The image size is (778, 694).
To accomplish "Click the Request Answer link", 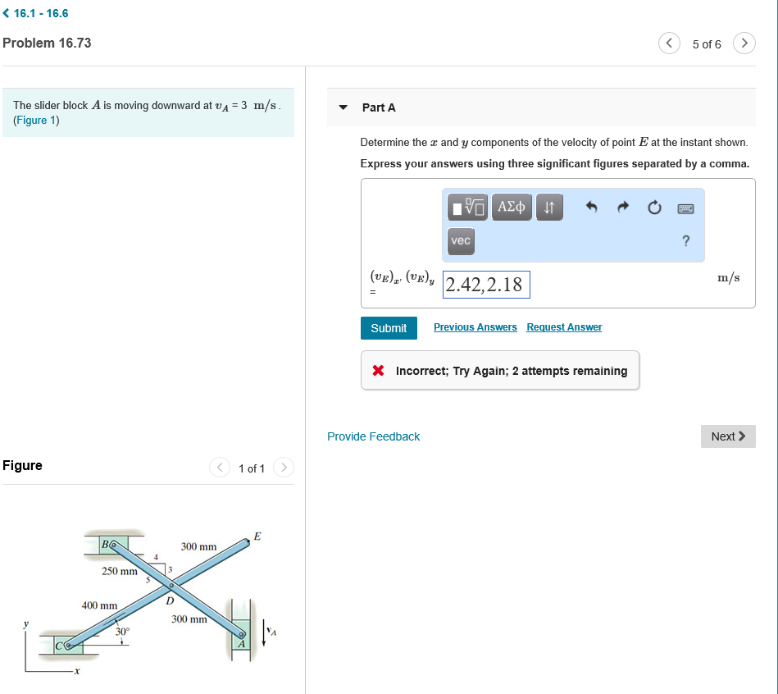I will [563, 326].
